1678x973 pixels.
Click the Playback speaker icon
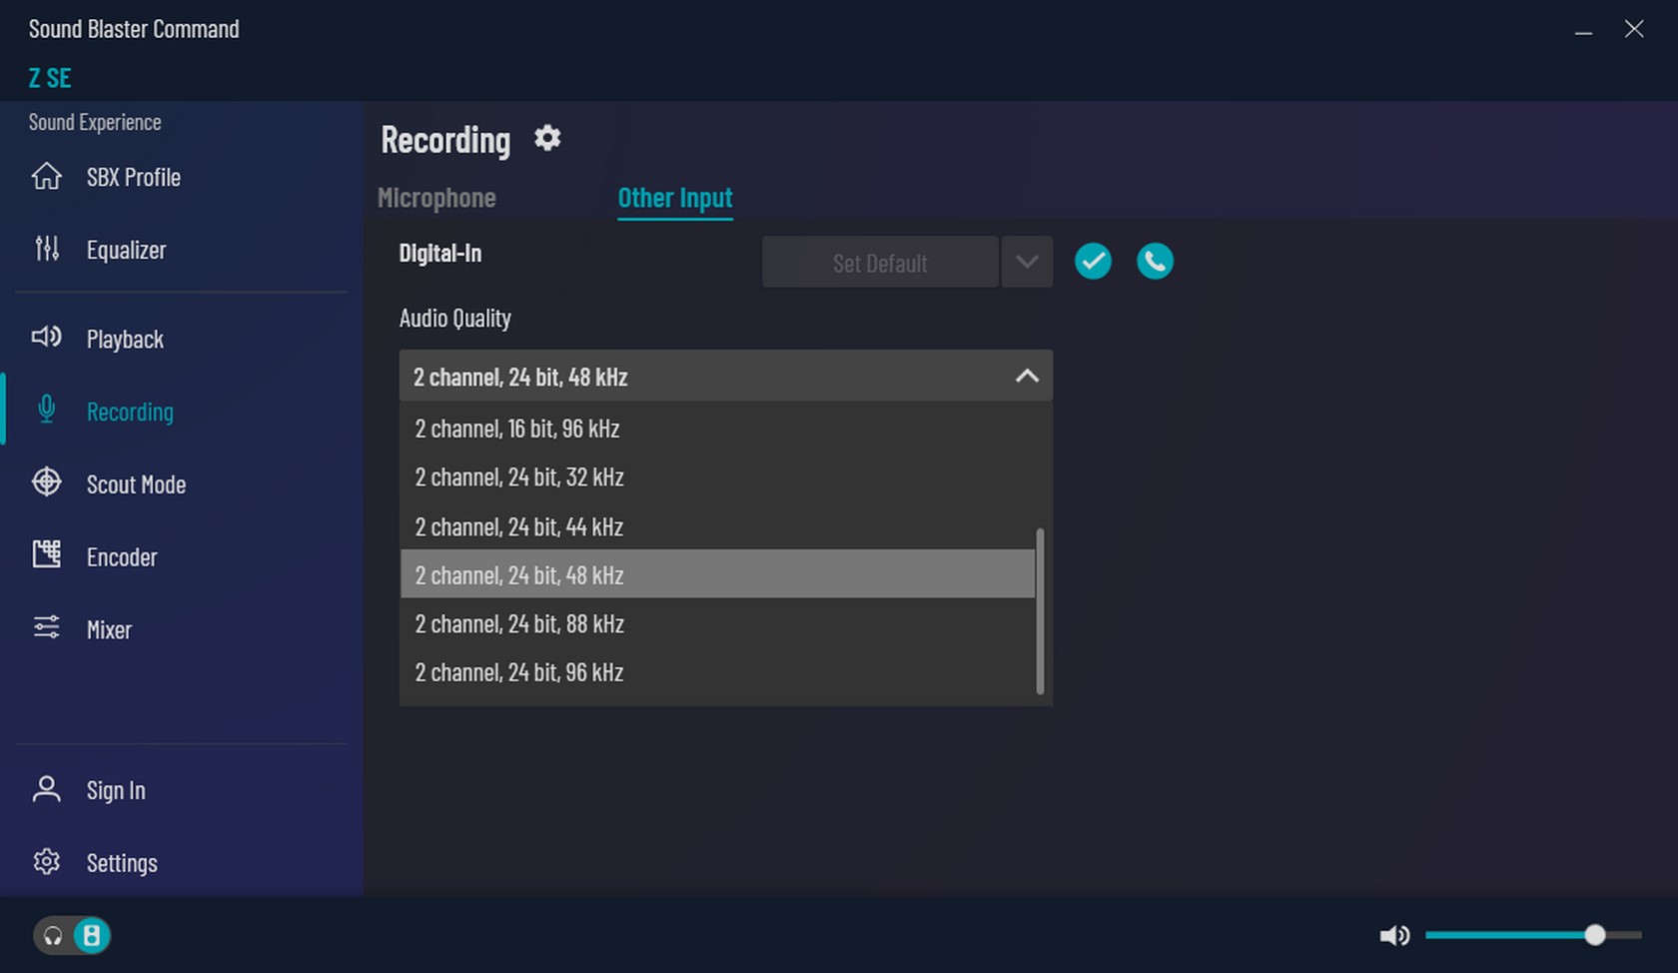[x=46, y=337]
